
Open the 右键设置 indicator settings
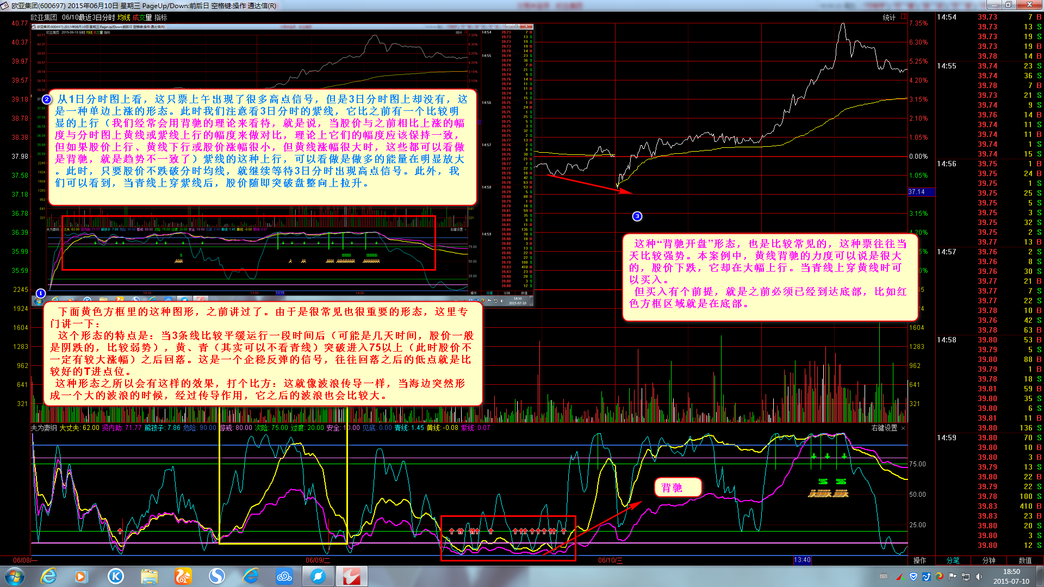click(x=884, y=428)
